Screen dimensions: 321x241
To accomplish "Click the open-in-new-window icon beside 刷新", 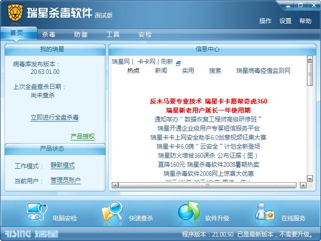I will click(179, 63).
